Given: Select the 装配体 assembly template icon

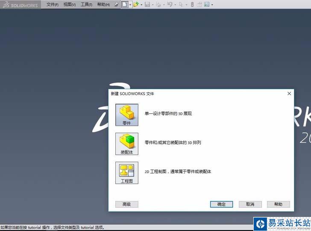Looking at the screenshot, I should pyautogui.click(x=127, y=144).
